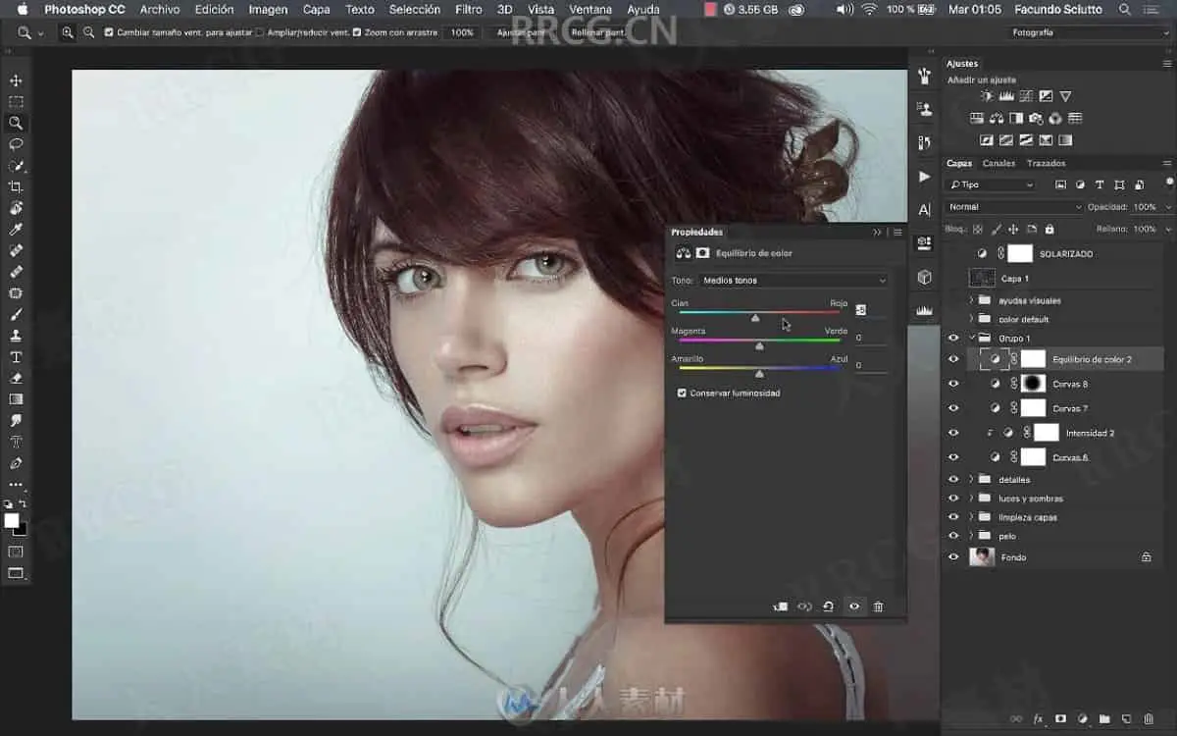Toggle 'Cambiar tamaño vent. para ajustar' checkbox

109,32
